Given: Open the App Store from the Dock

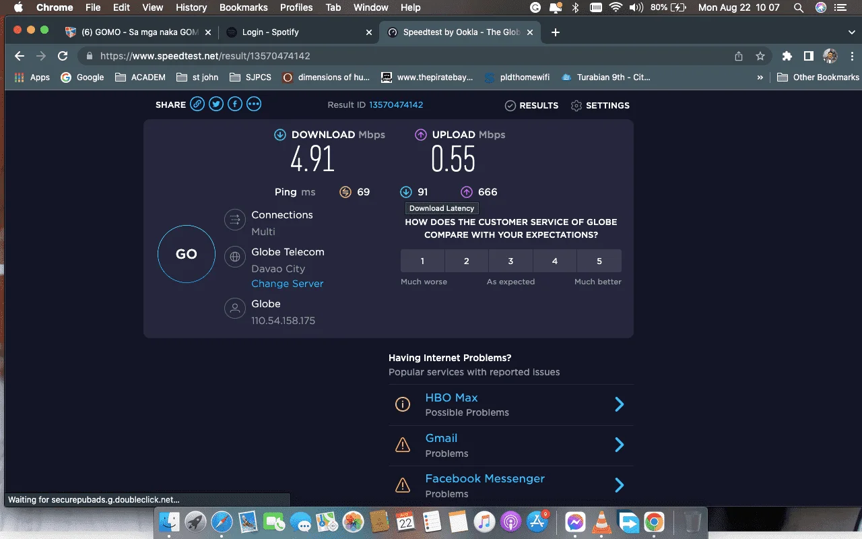Looking at the screenshot, I should (x=537, y=521).
